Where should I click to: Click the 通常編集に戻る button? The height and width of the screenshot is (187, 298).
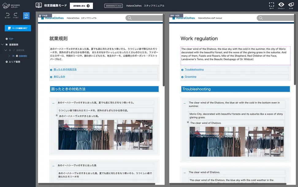coord(81,6)
